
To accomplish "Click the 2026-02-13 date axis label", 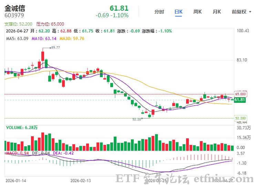I will [x=81, y=181].
